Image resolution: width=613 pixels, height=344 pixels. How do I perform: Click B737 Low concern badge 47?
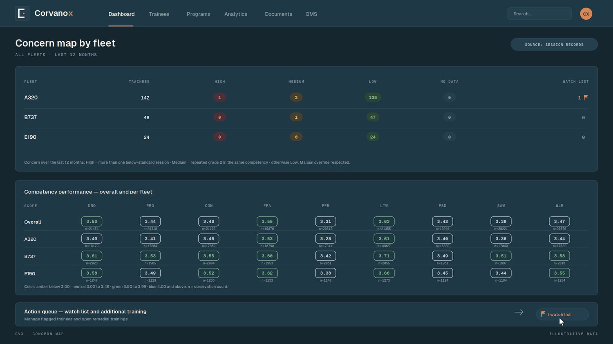[373, 117]
